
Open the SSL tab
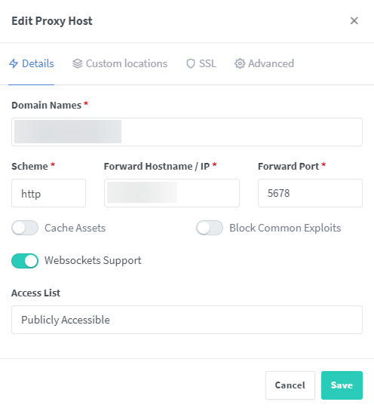(x=201, y=63)
